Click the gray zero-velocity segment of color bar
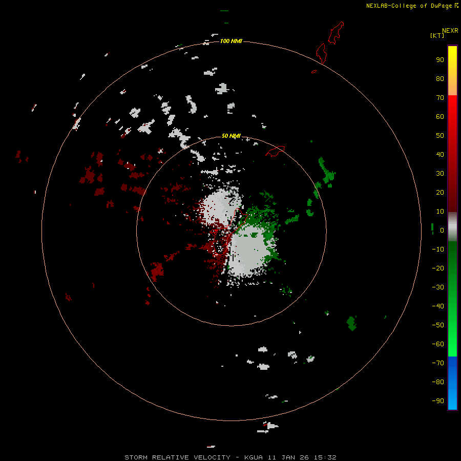The width and height of the screenshot is (461, 461). pos(452,227)
